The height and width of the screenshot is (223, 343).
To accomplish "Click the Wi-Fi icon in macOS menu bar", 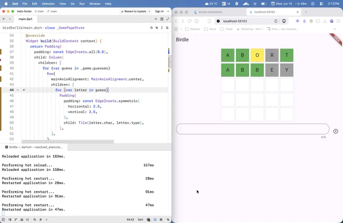I will click(255, 4).
